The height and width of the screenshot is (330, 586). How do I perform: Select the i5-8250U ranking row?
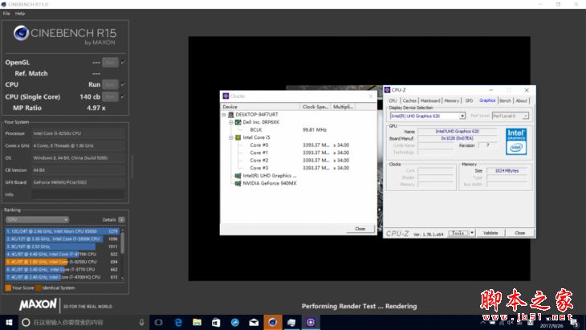click(63, 262)
